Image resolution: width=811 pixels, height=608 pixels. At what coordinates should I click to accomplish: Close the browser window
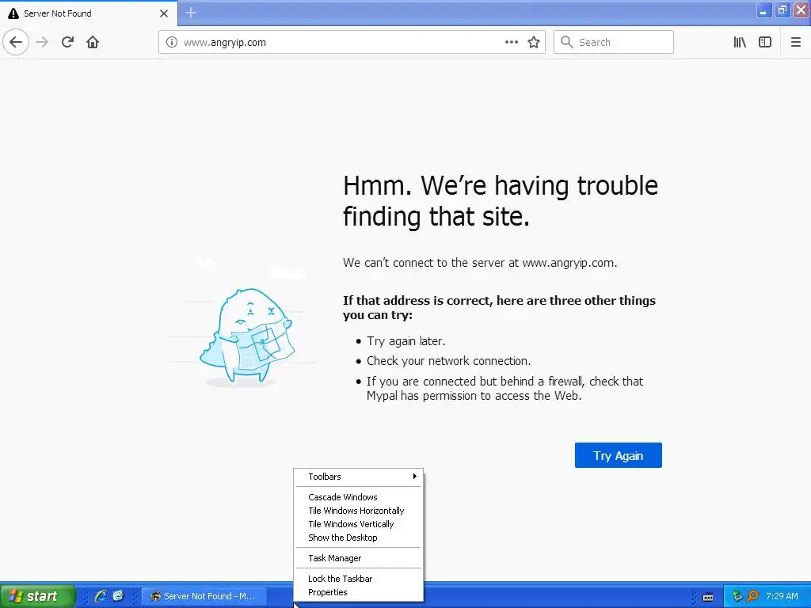801,10
